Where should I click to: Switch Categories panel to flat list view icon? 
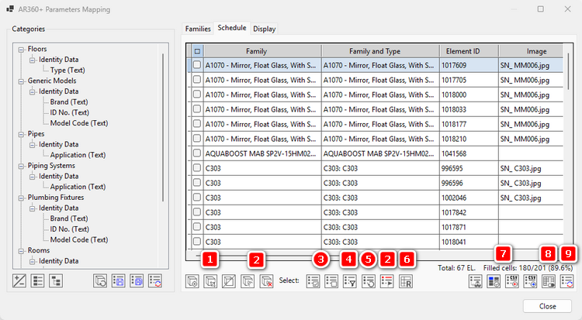pos(37,280)
